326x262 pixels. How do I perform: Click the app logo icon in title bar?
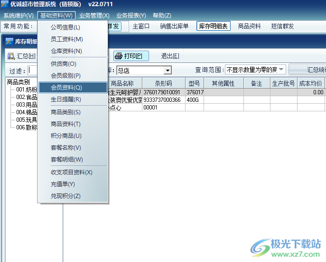click(x=5, y=4)
